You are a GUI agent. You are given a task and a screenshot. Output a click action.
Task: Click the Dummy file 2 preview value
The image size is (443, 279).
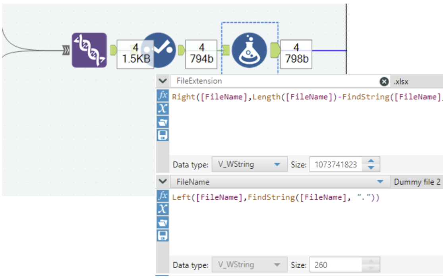417,182
